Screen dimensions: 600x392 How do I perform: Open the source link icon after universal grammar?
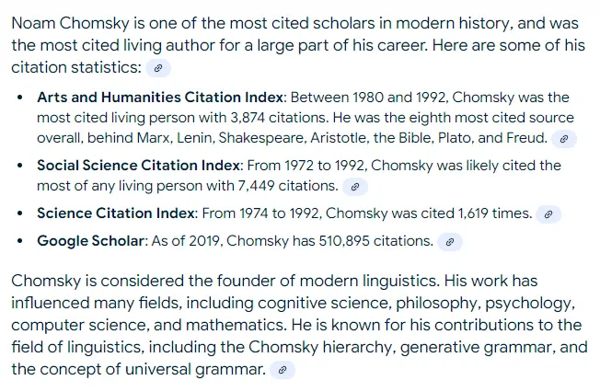[283, 370]
